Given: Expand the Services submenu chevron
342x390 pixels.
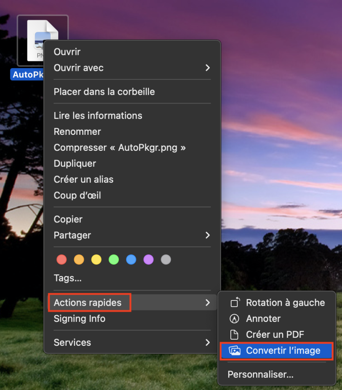Looking at the screenshot, I should (208, 342).
